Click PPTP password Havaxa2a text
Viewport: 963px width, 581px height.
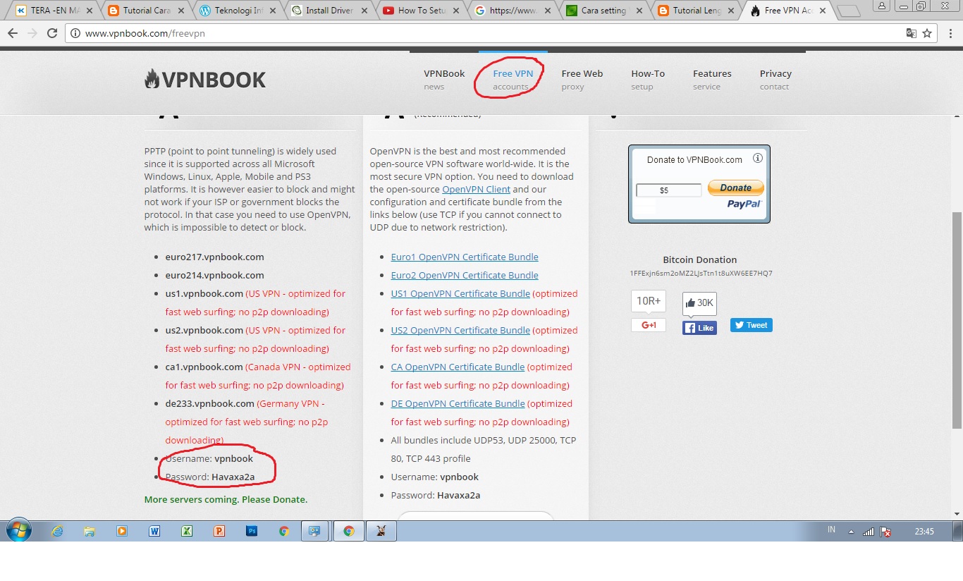(233, 477)
